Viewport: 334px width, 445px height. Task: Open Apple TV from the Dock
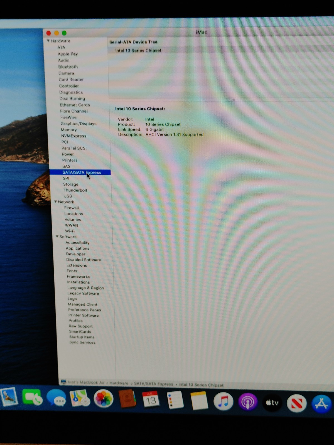click(x=272, y=402)
